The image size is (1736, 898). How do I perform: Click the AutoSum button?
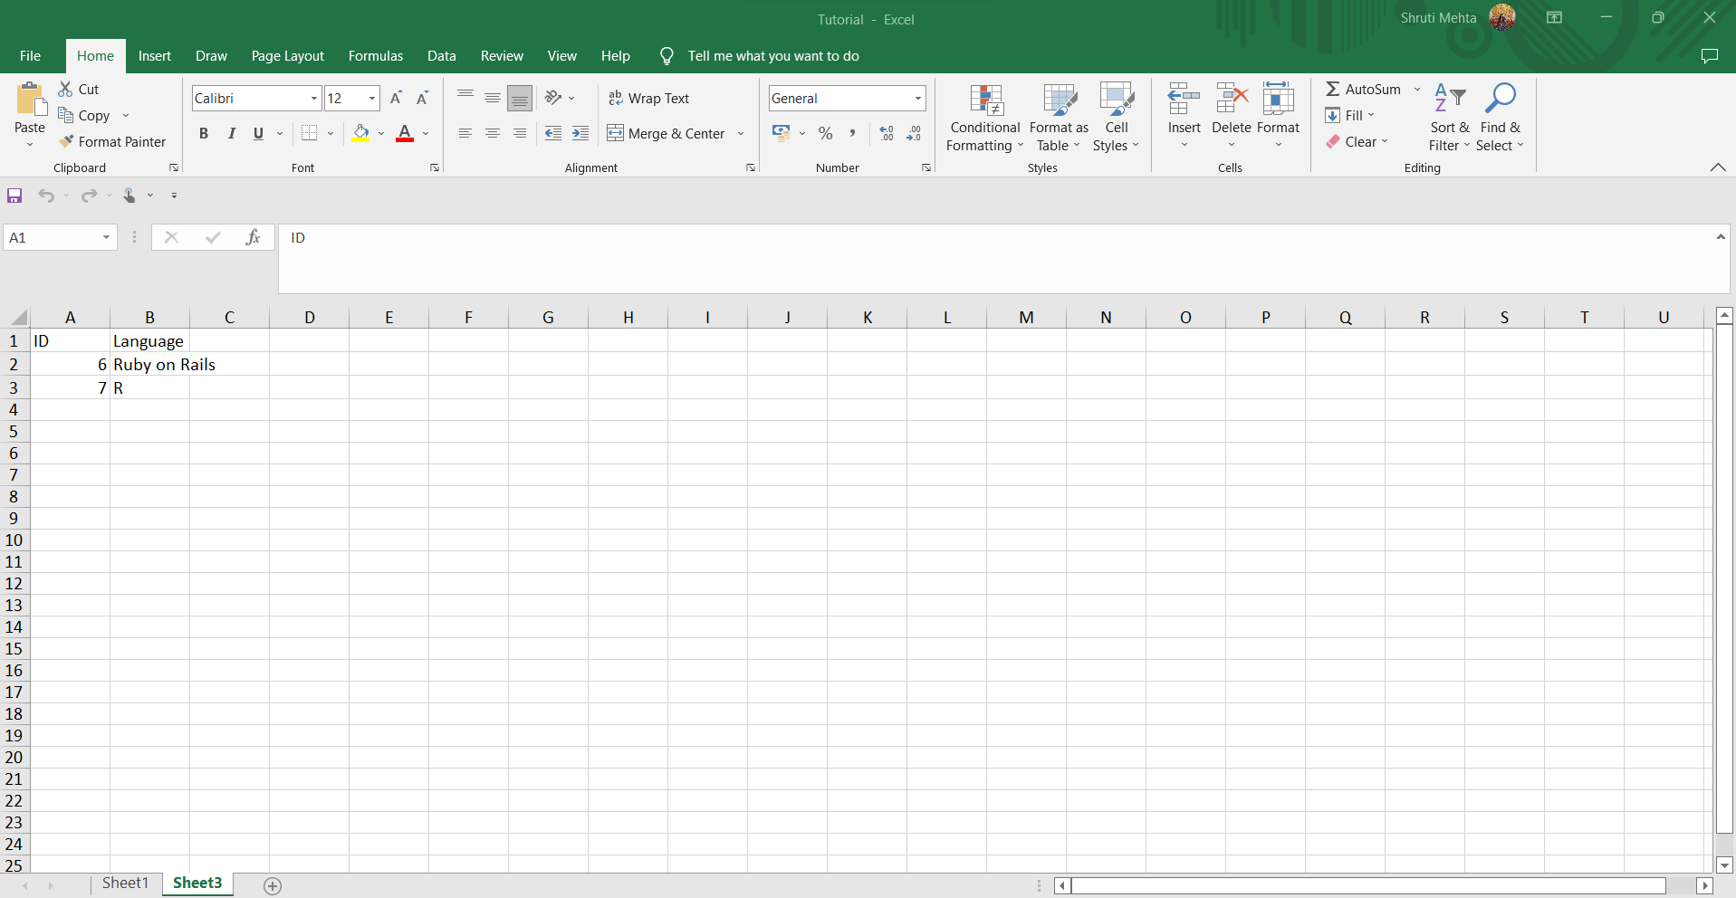click(1363, 89)
